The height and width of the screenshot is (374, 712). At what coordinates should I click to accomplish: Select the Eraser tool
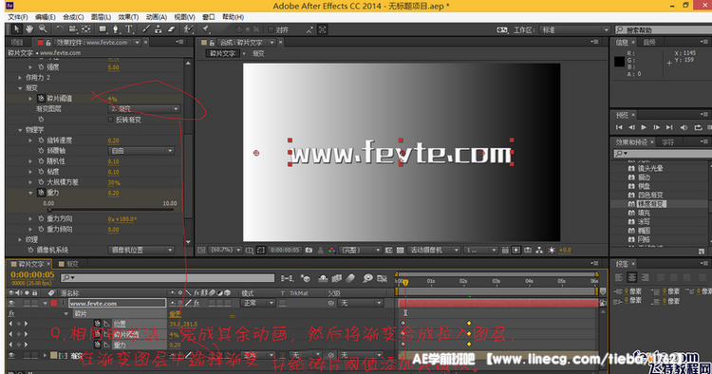(171, 29)
